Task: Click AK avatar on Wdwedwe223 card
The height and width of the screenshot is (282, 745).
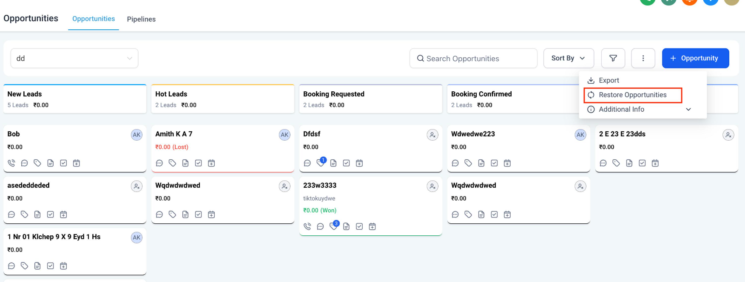Action: pos(580,135)
